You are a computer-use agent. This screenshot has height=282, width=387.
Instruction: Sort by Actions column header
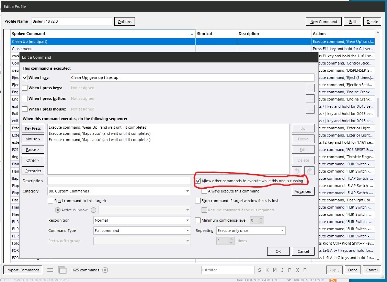click(343, 34)
